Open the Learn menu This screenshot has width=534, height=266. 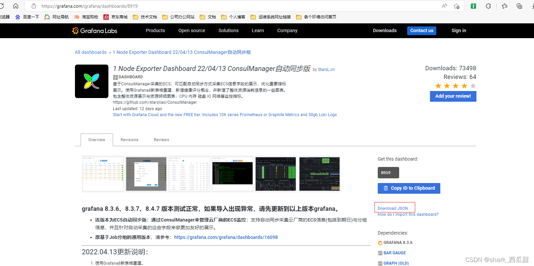pos(258,30)
